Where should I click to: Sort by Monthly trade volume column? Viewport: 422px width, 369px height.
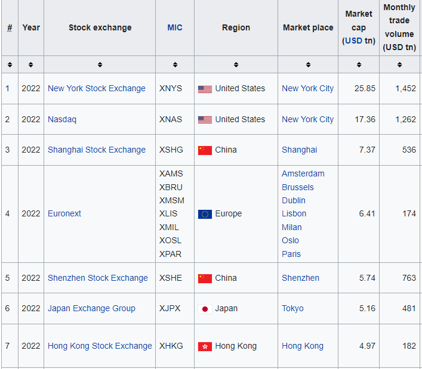[399, 64]
